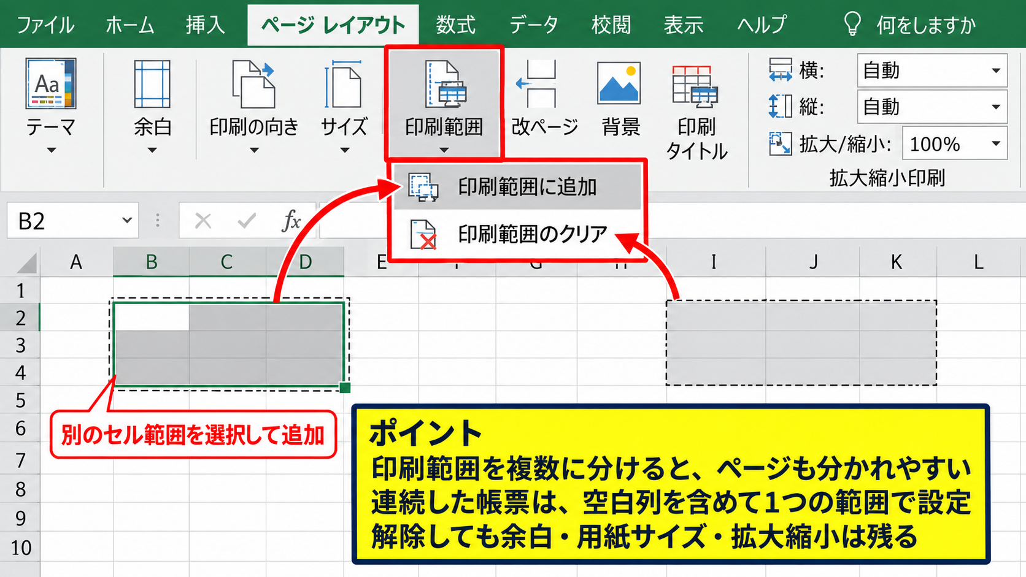Select column K header

point(897,262)
